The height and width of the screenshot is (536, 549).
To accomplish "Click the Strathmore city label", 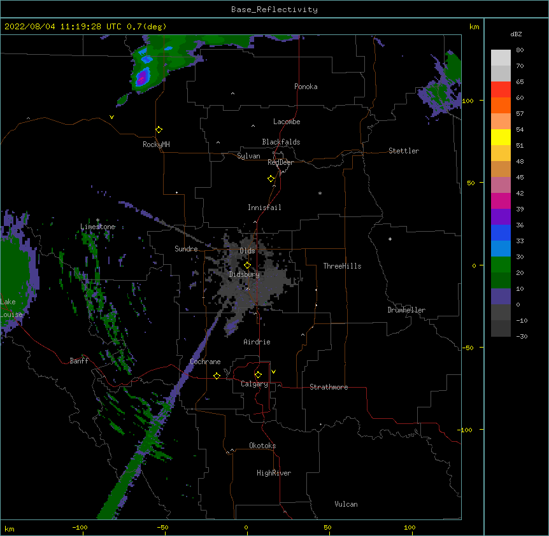I will click(329, 387).
